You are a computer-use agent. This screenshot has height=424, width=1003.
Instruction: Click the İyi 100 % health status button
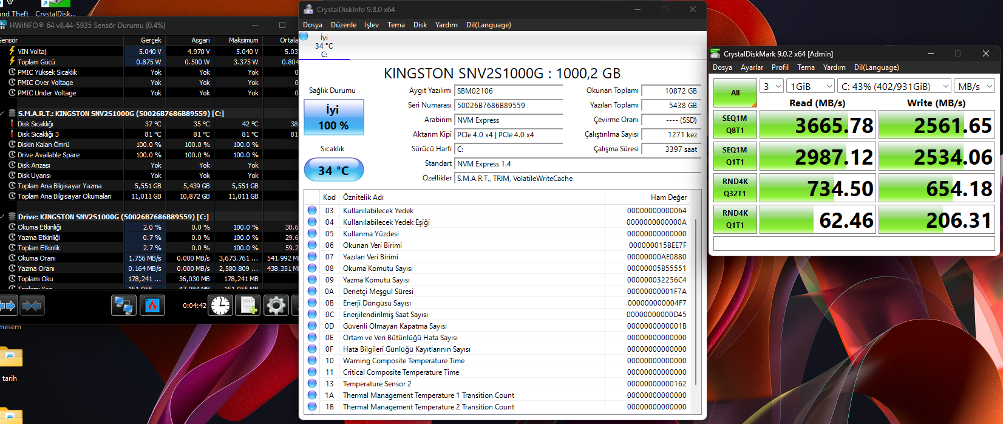[333, 117]
